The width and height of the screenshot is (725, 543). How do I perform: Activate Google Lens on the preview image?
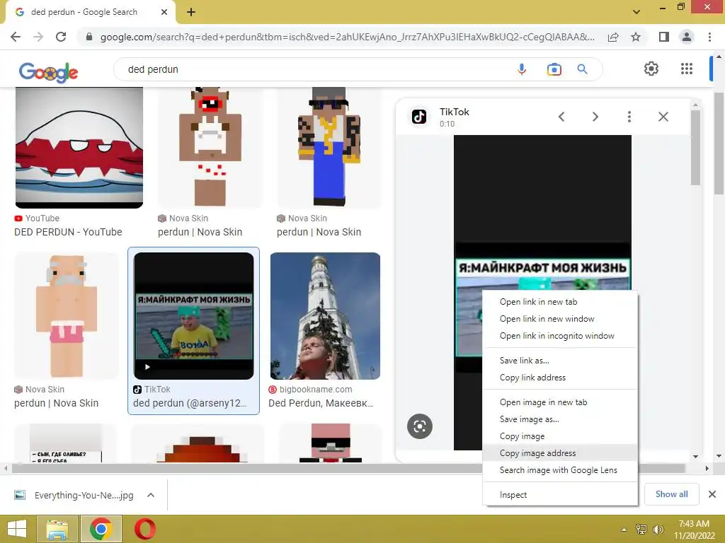[x=420, y=426]
